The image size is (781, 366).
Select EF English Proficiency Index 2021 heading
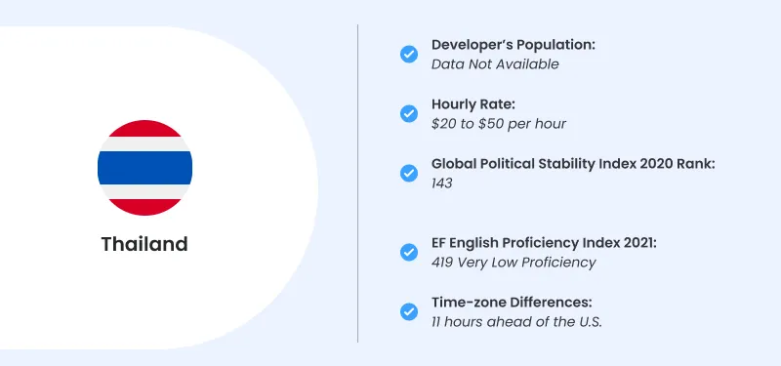pos(545,243)
